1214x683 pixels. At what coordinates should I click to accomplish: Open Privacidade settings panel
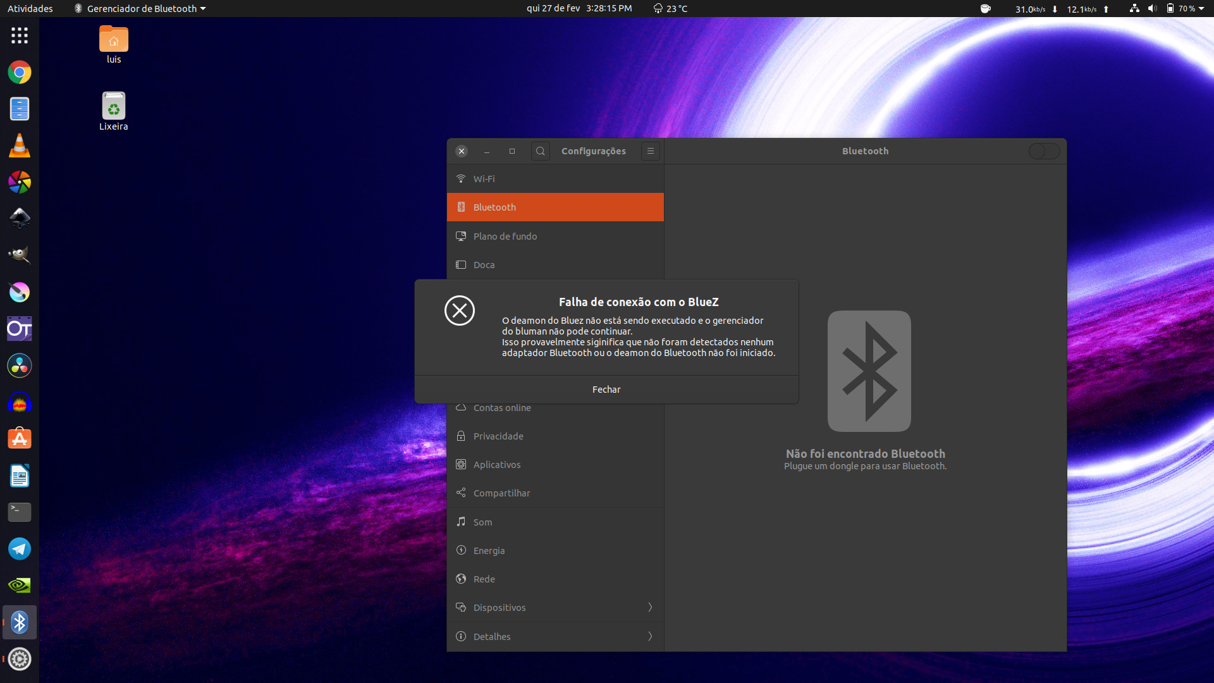[555, 436]
